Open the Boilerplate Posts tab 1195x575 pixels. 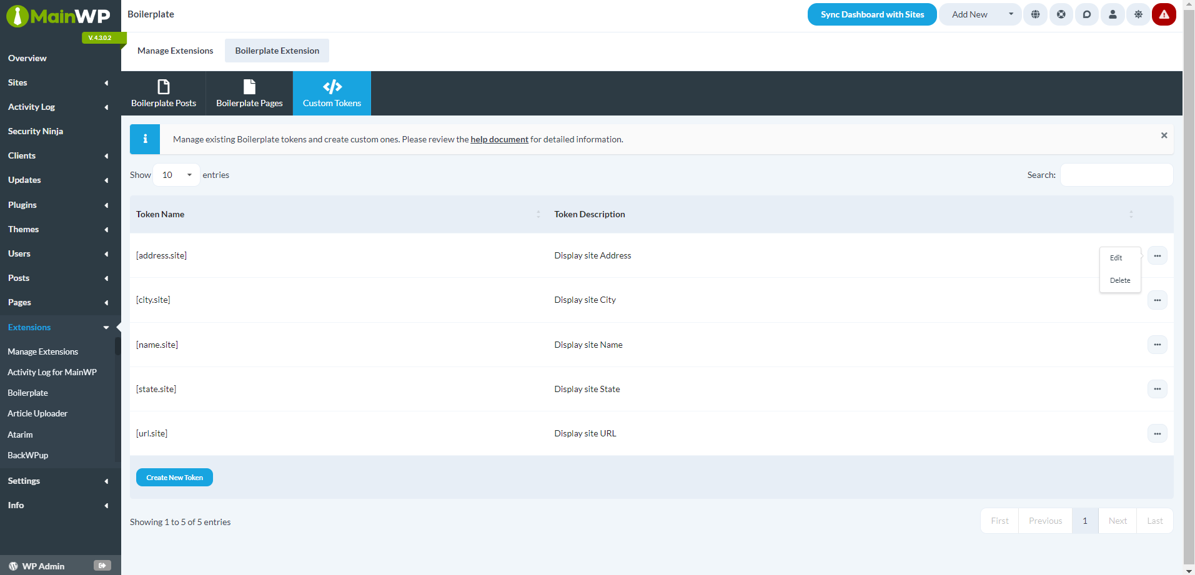[x=164, y=94]
